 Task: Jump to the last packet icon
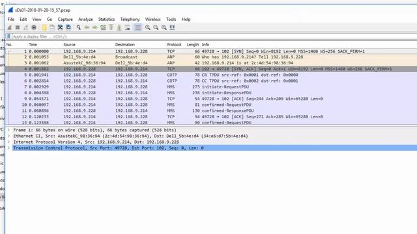[x=119, y=27]
